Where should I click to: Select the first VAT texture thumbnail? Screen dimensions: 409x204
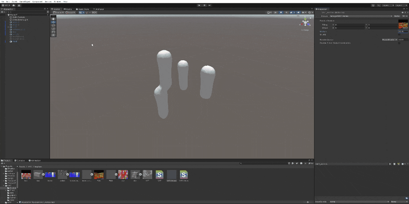click(26, 175)
